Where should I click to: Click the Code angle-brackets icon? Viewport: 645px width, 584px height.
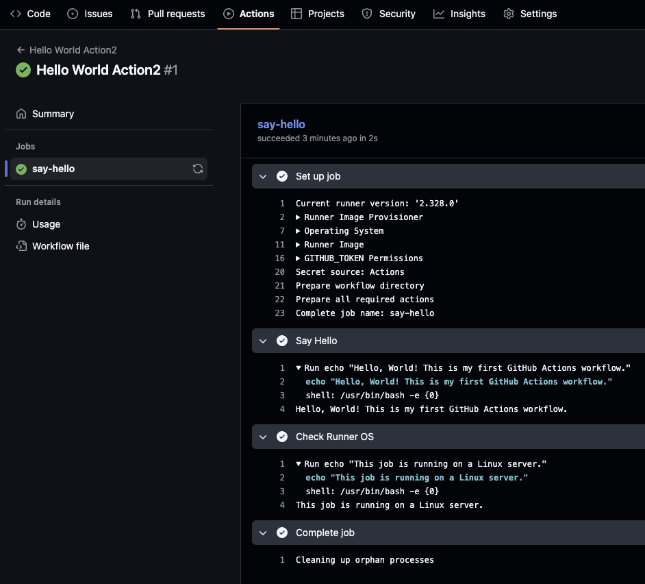coord(16,14)
